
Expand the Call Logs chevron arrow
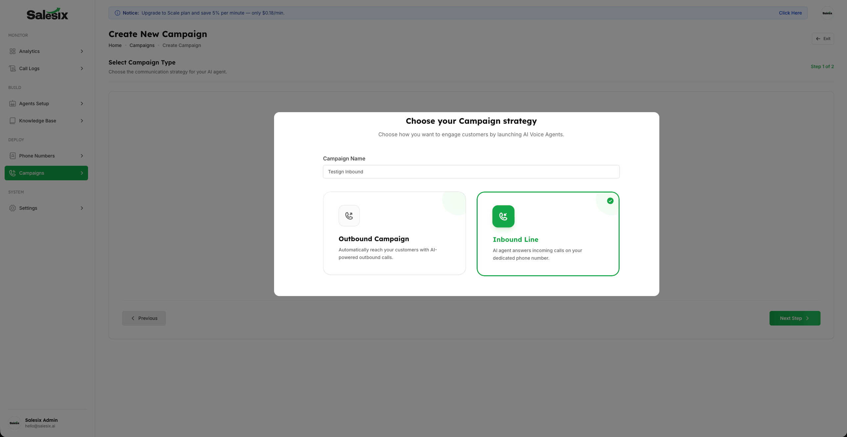[x=82, y=68]
